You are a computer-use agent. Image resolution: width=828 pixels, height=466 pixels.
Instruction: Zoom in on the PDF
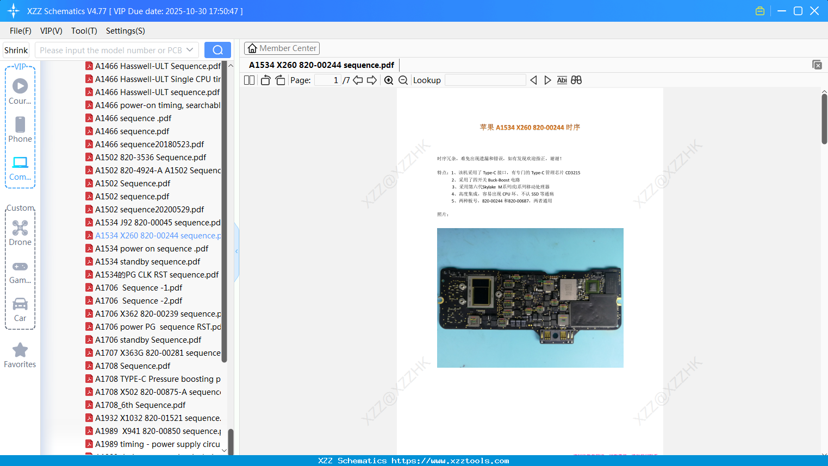pos(389,80)
